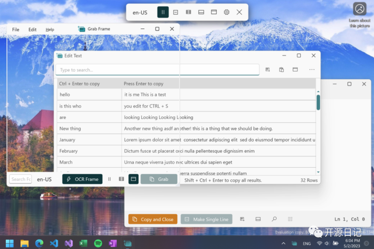The width and height of the screenshot is (374, 249).
Task: Toggle the pause button on the top toolbar
Action: tap(163, 12)
